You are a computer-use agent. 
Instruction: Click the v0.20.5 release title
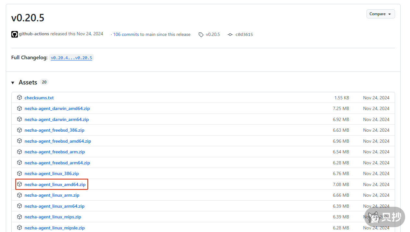(28, 18)
